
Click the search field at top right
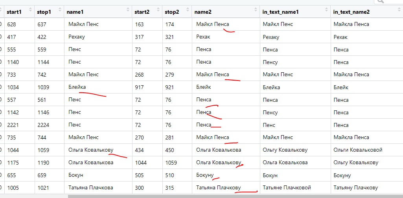(x=393, y=2)
